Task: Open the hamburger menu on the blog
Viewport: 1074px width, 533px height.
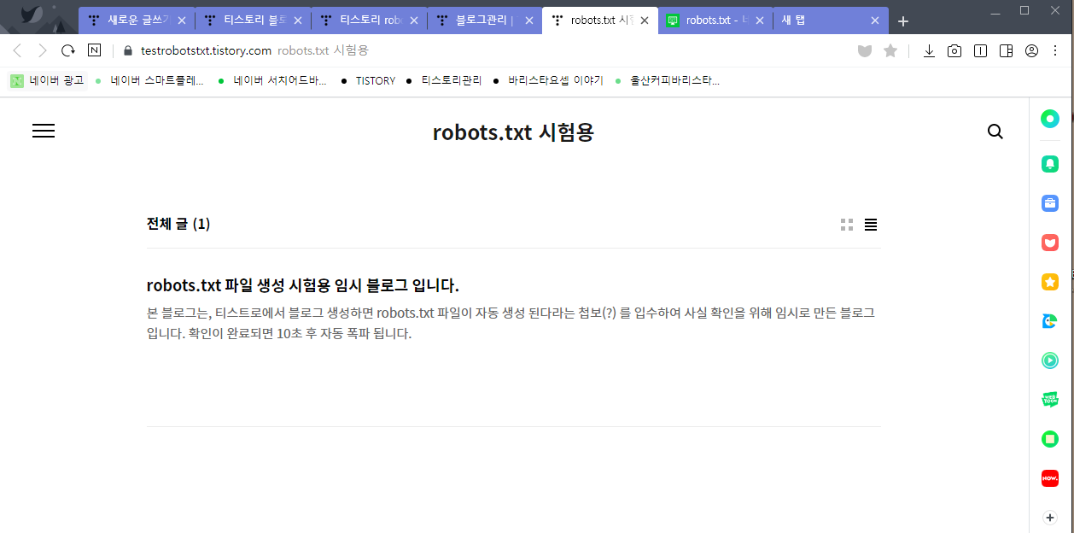Action: coord(44,131)
